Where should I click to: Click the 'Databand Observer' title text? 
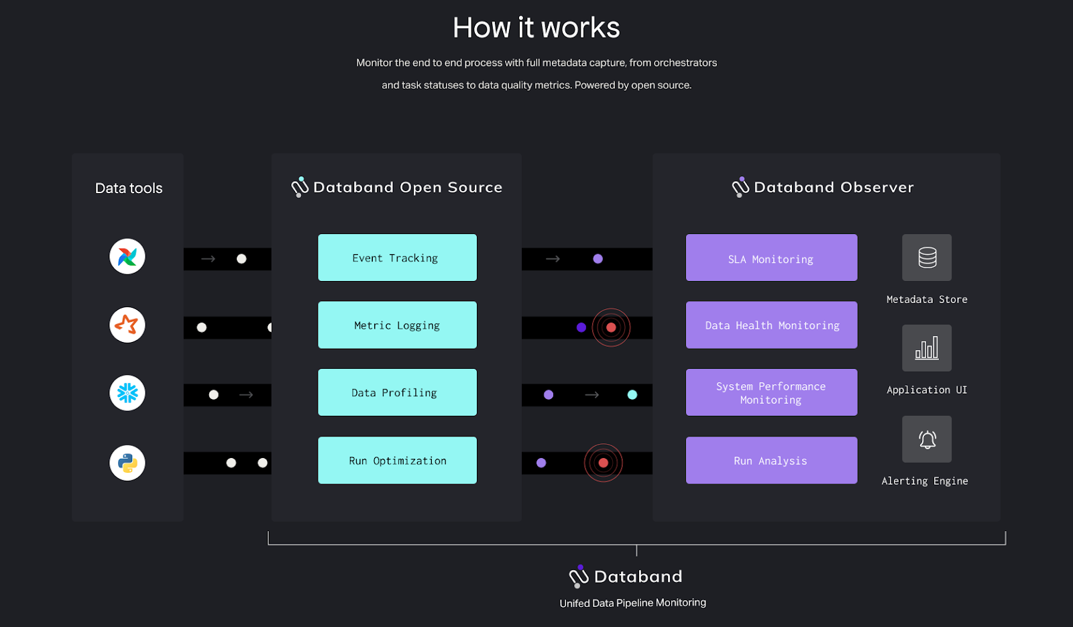[834, 187]
